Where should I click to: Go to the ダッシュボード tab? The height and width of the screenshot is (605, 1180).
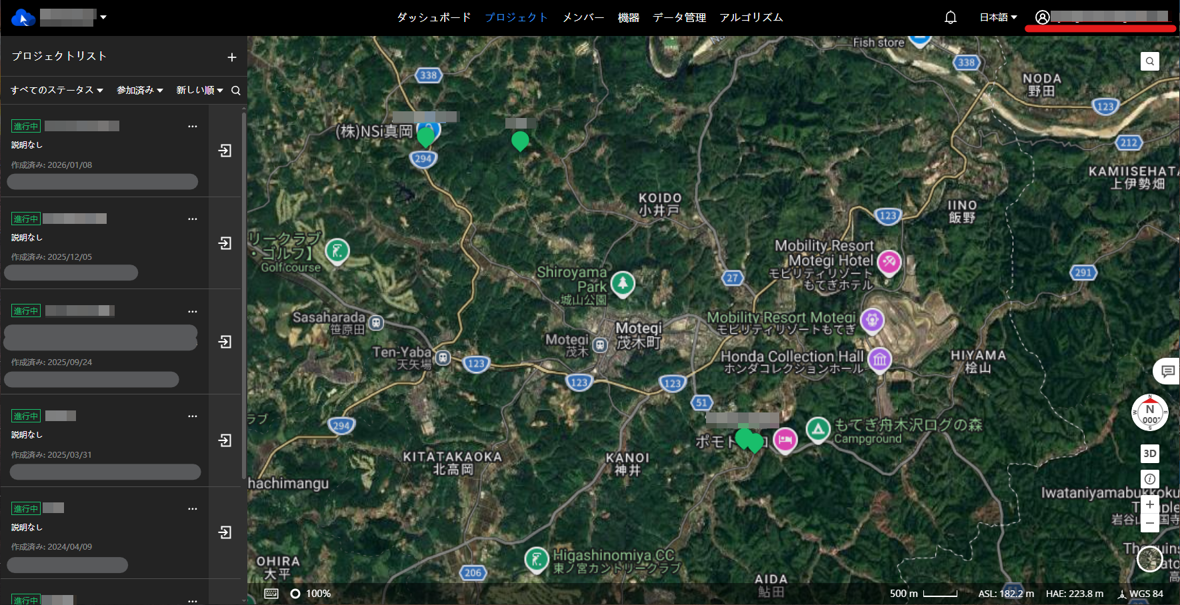point(434,17)
